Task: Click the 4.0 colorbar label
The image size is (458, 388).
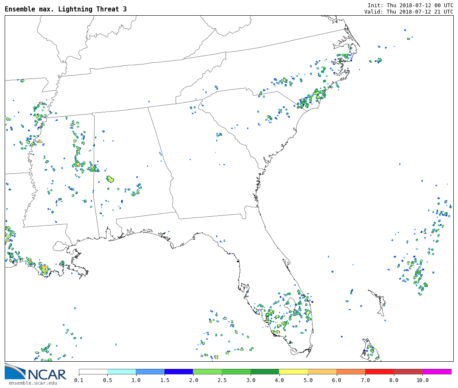Action: click(x=279, y=380)
